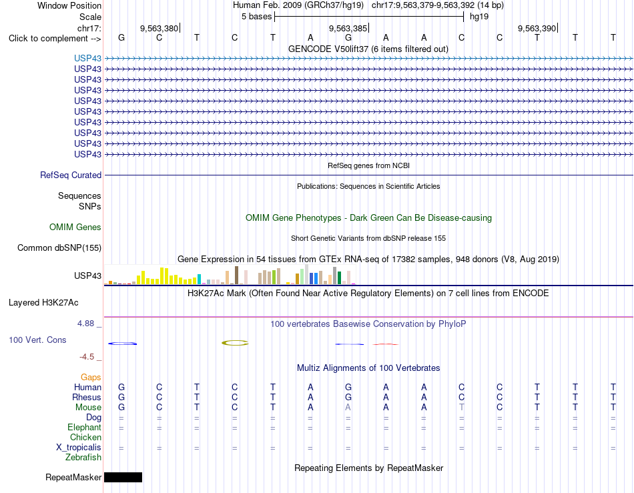Click the RepeatMasker track label

[x=73, y=477]
